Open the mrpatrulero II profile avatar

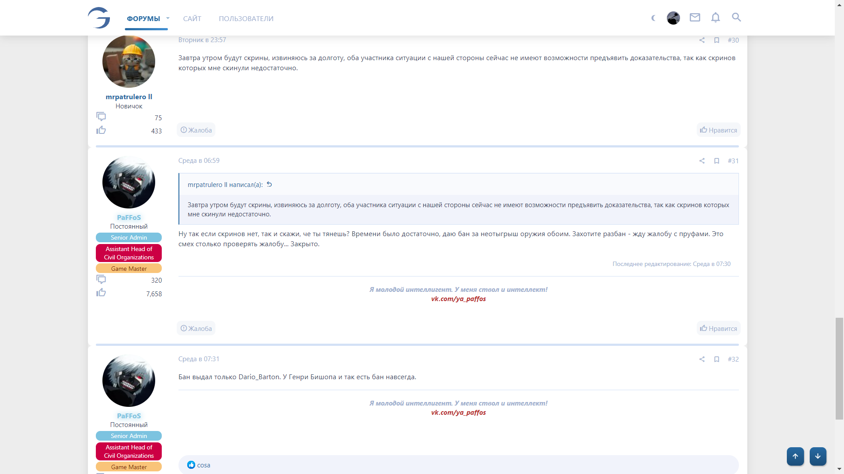129,61
